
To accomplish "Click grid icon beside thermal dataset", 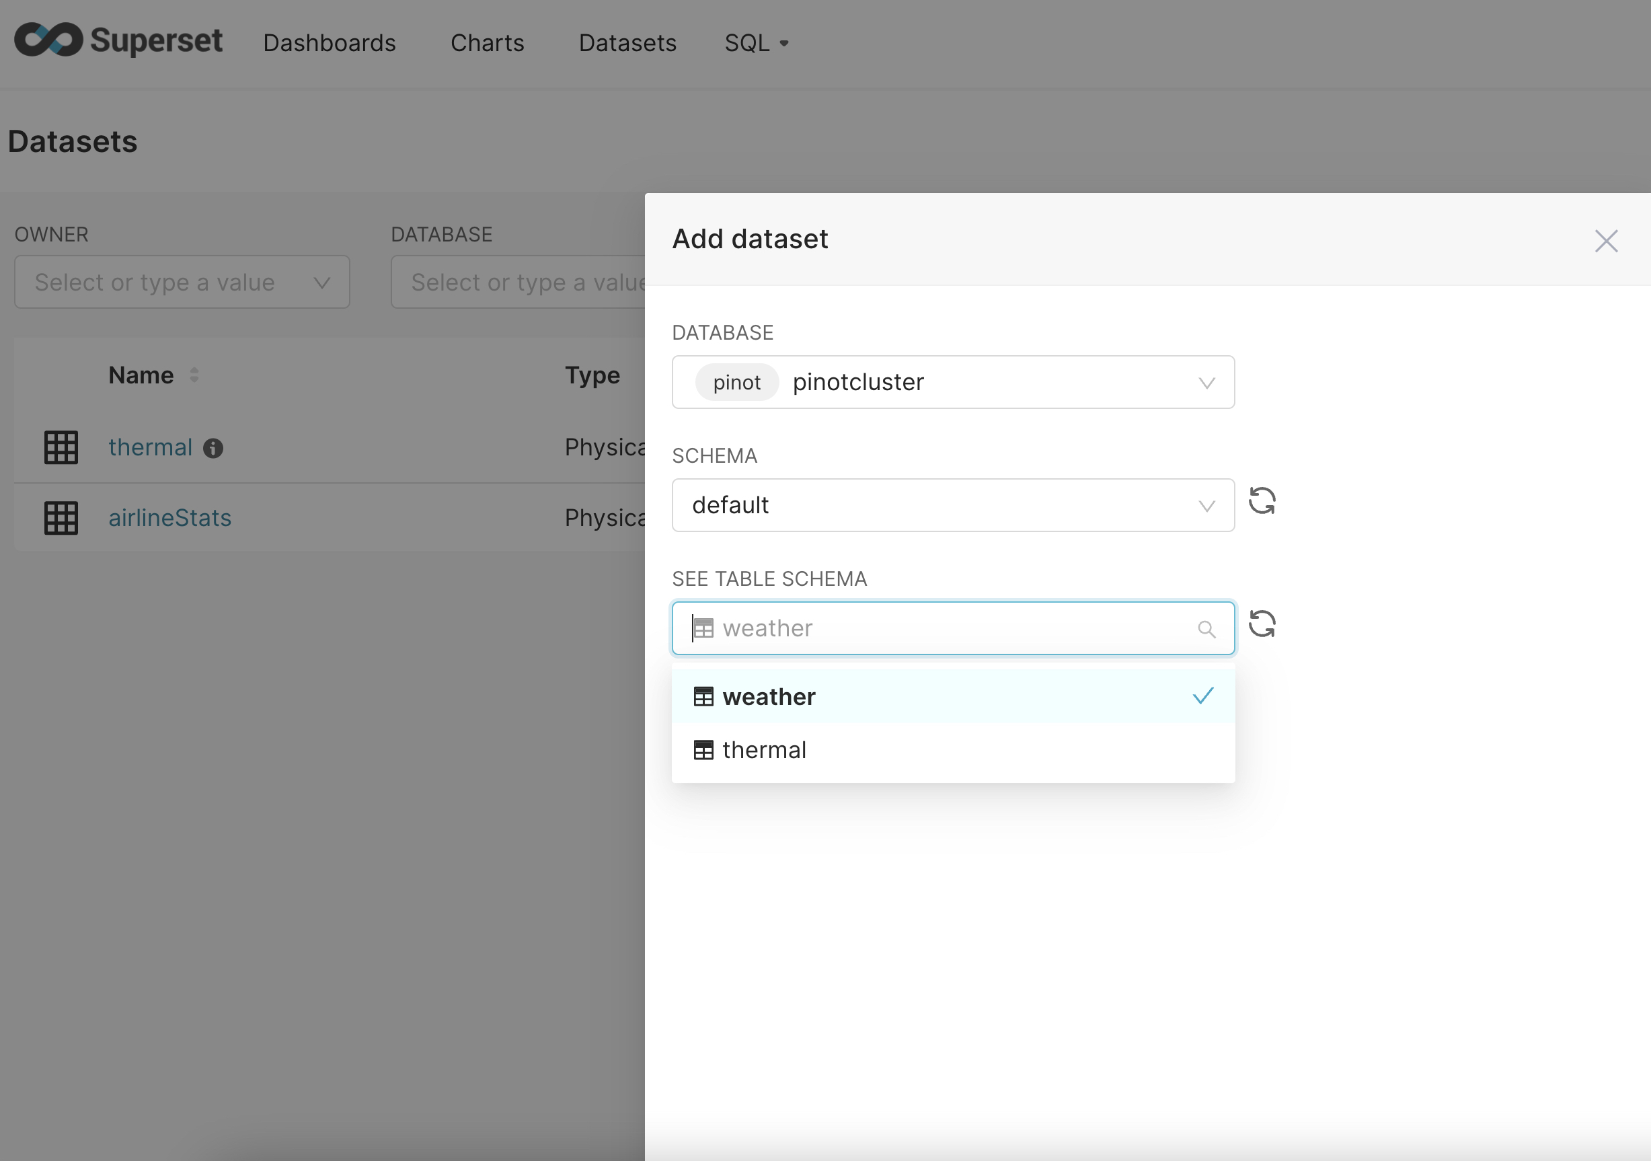I will pos(61,447).
